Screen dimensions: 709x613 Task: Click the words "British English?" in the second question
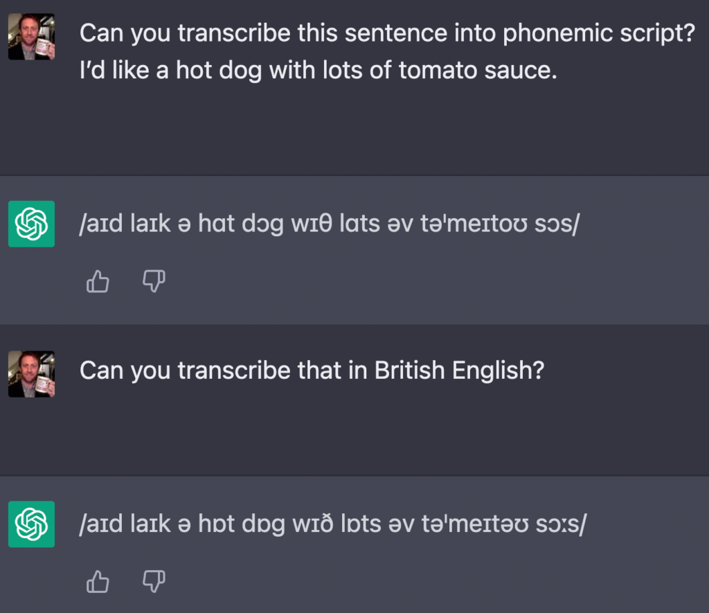coord(459,371)
